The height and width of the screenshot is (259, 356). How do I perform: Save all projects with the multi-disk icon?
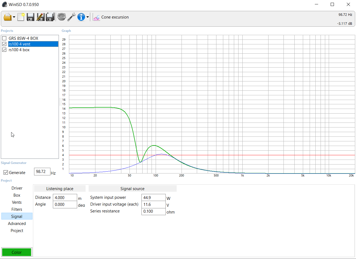[x=50, y=17]
